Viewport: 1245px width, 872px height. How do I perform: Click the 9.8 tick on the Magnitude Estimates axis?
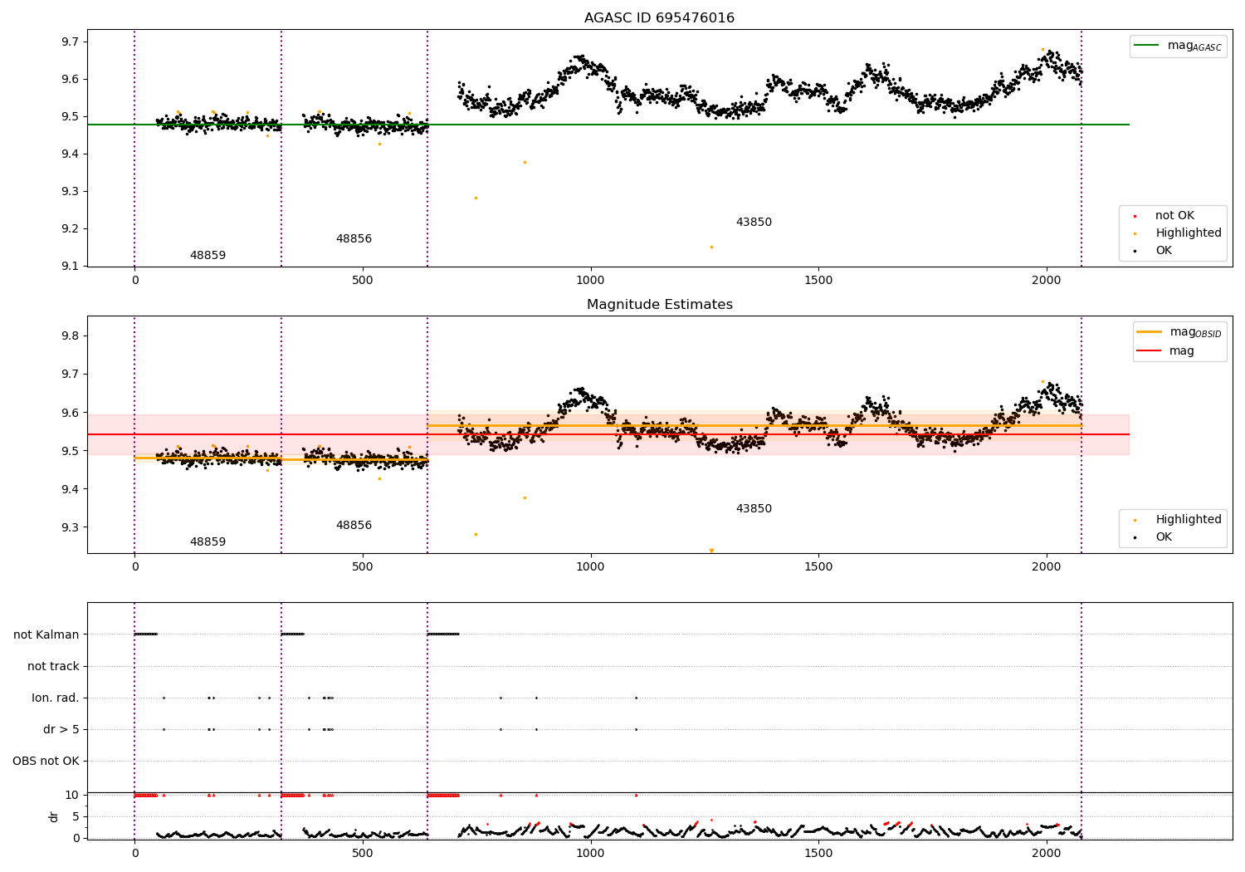click(70, 336)
